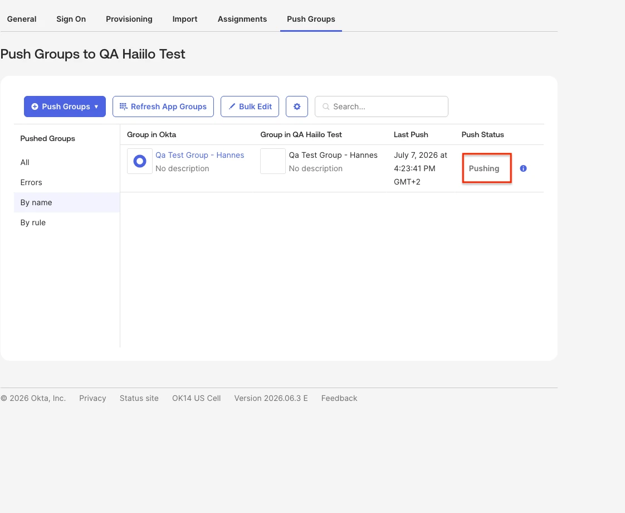The height and width of the screenshot is (513, 625).
Task: Open the Import tab
Action: point(184,19)
